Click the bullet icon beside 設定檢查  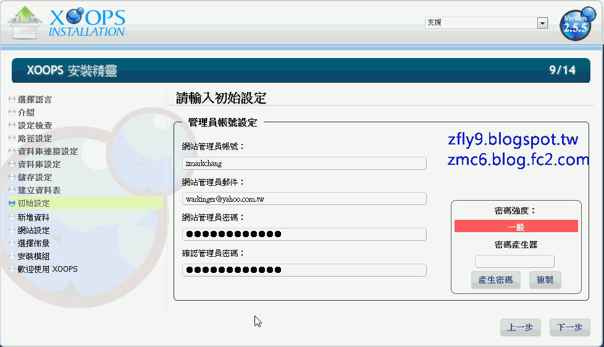[x=12, y=125]
